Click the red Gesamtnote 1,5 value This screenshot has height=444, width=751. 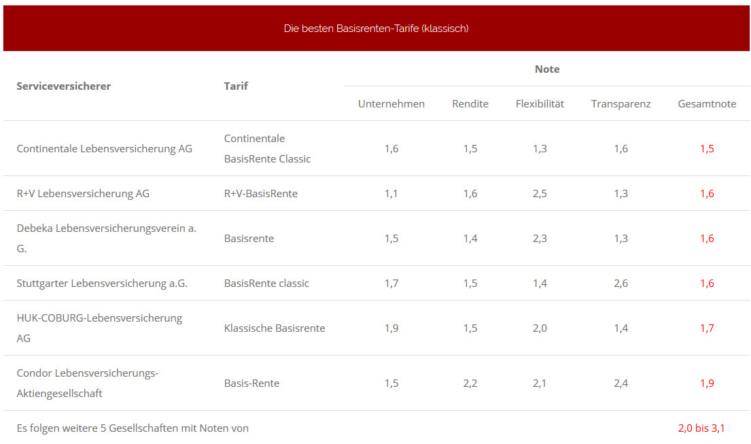point(707,148)
